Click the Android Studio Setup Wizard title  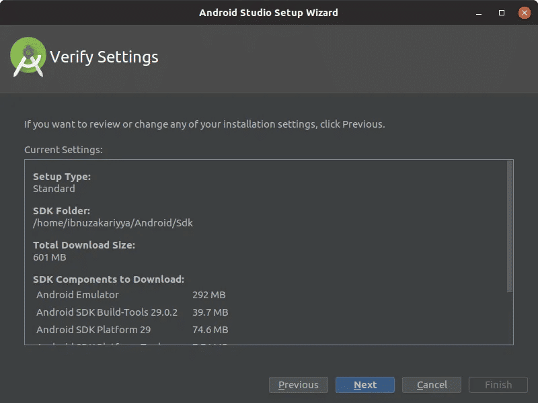[268, 13]
